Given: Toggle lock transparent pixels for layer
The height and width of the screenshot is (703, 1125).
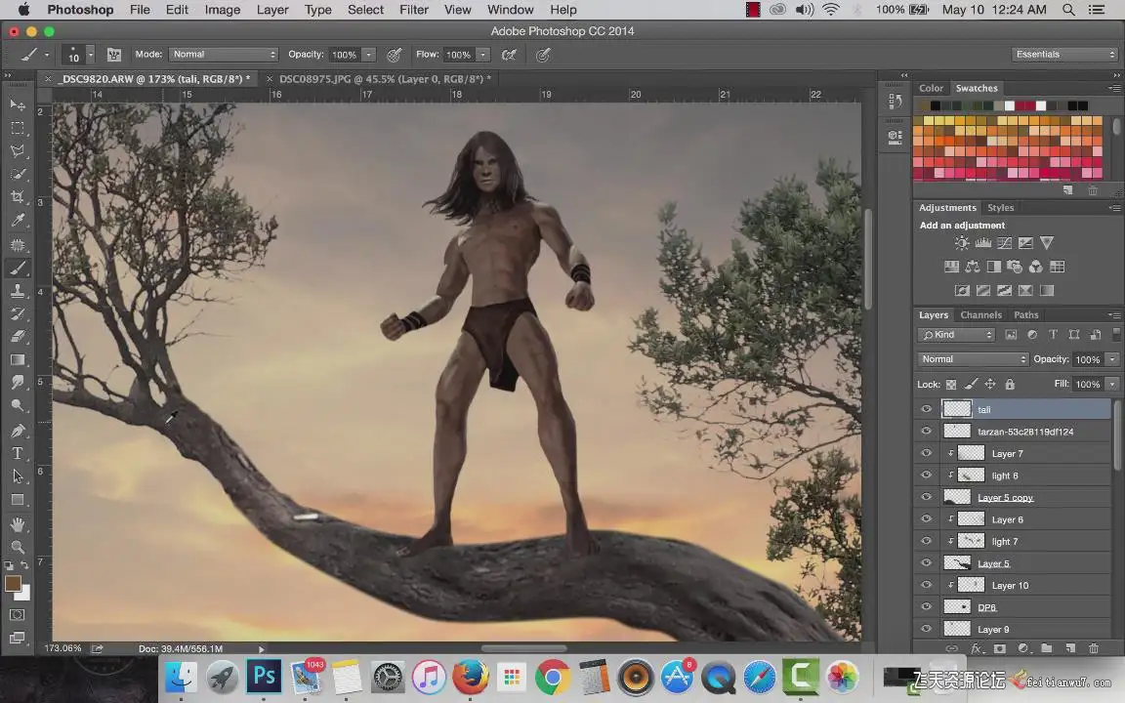Looking at the screenshot, I should point(950,385).
